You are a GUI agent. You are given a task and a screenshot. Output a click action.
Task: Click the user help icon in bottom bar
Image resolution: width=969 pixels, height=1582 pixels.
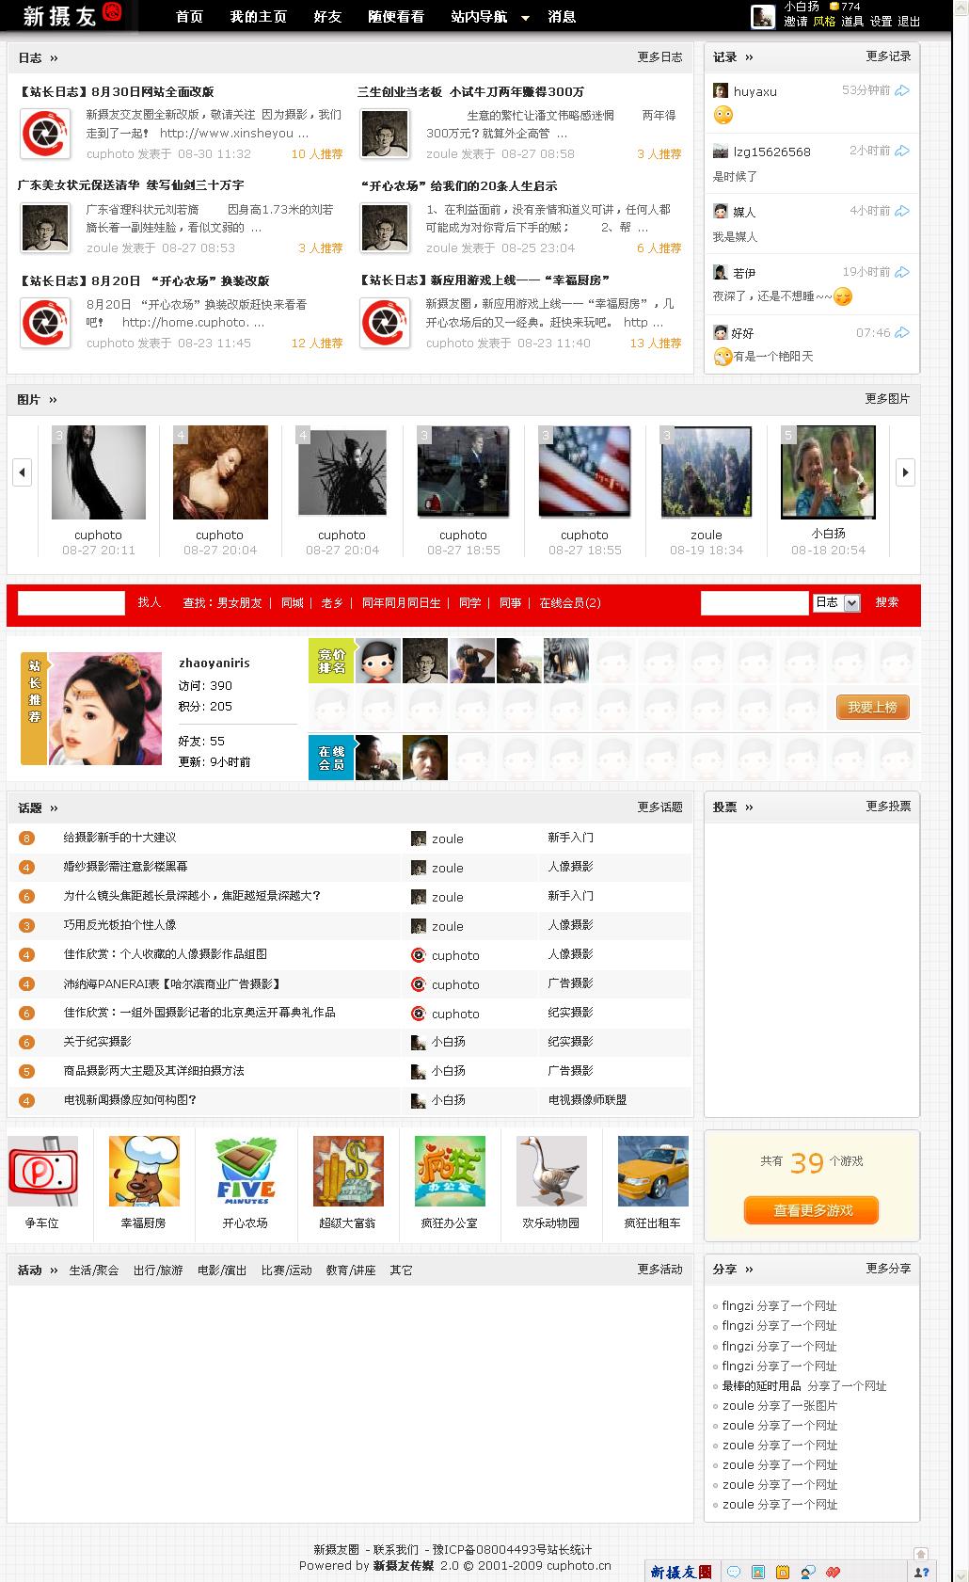(x=921, y=1572)
